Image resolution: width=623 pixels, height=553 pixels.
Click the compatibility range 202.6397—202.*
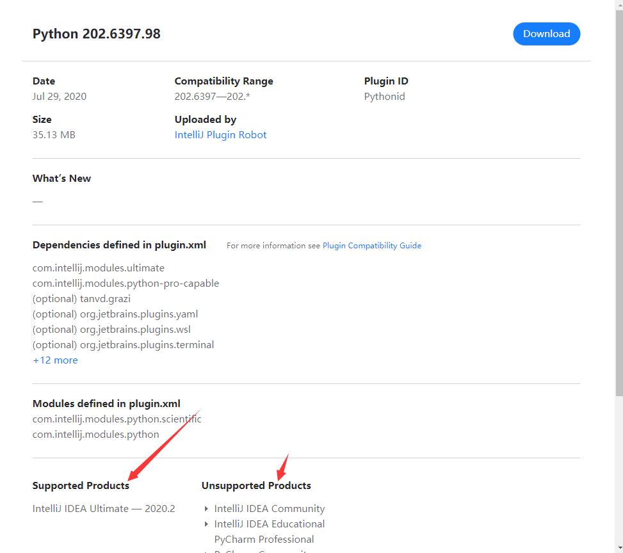pyautogui.click(x=212, y=97)
